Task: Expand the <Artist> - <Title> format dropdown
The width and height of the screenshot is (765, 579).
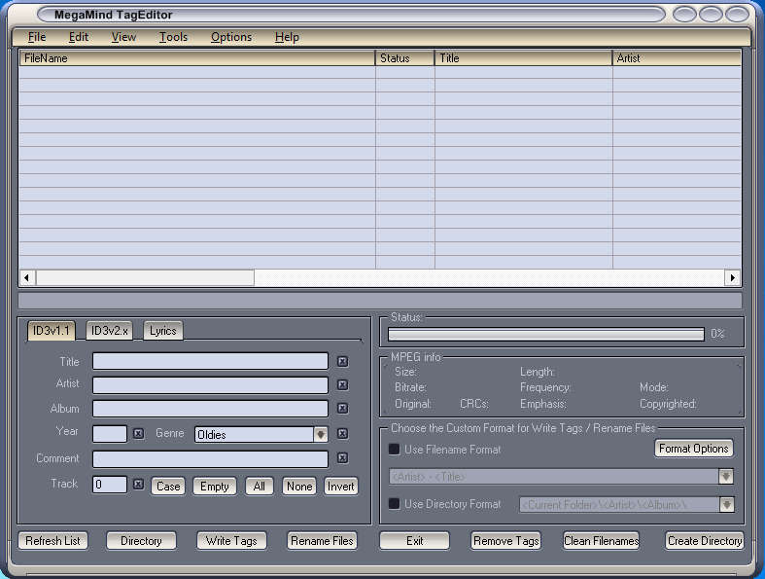Action: (724, 477)
